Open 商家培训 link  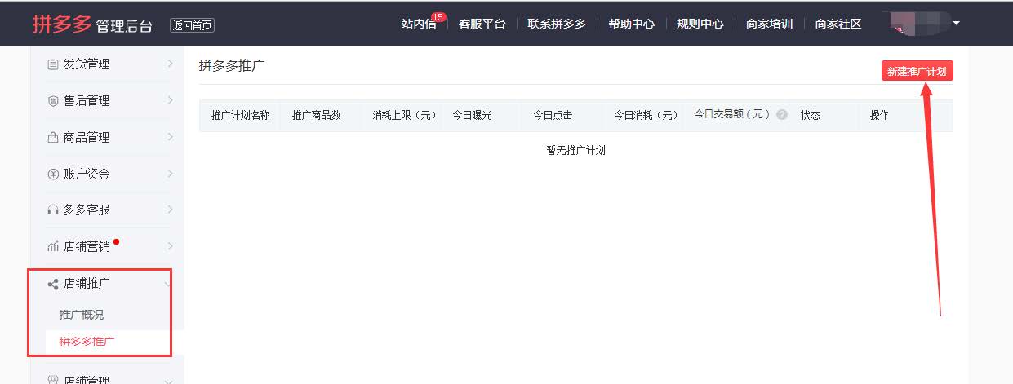tap(769, 24)
